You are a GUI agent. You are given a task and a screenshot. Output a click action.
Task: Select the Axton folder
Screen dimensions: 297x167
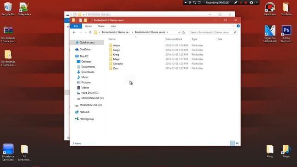click(116, 45)
